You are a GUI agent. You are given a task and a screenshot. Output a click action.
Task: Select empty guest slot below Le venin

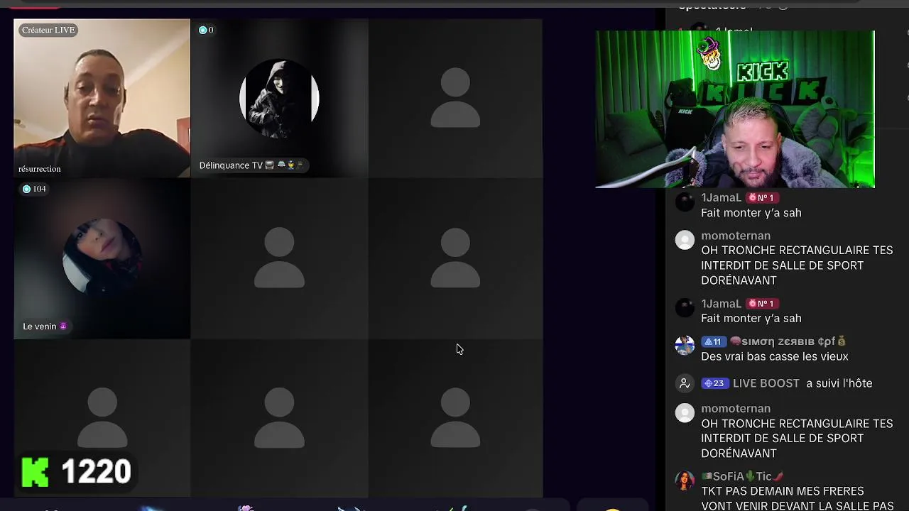102,418
